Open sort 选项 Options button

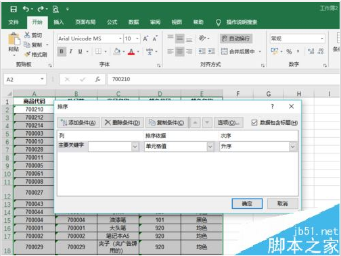(228, 123)
